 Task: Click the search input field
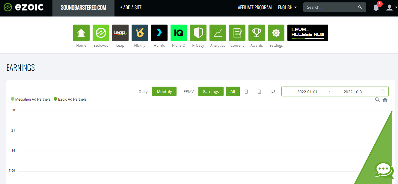point(335,7)
